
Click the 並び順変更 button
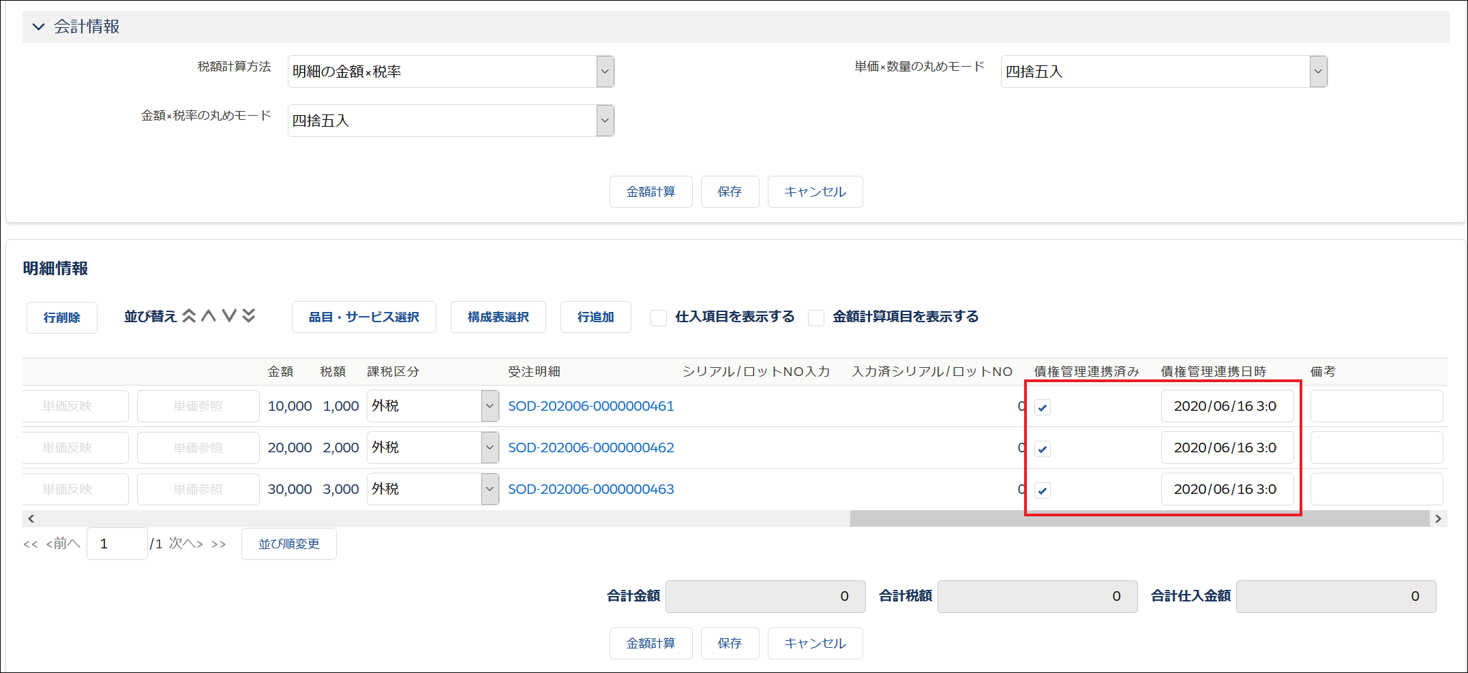point(288,544)
